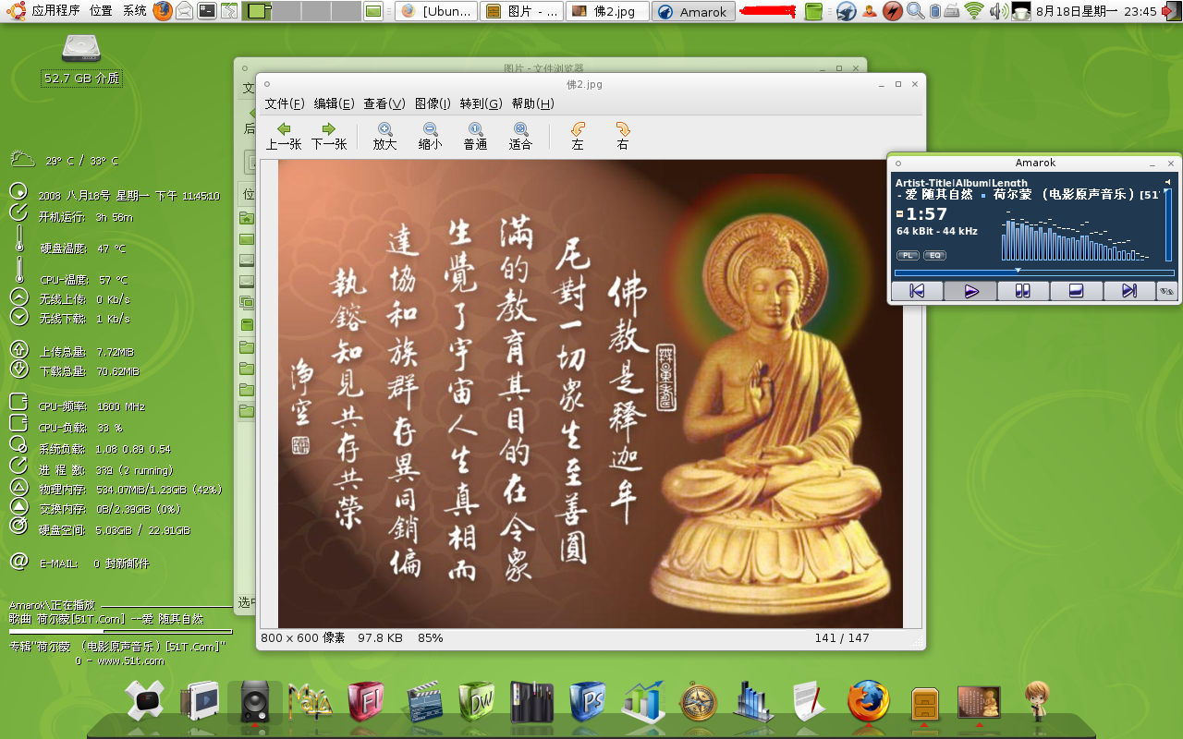Open the 文件 menu in image viewer

[x=285, y=103]
